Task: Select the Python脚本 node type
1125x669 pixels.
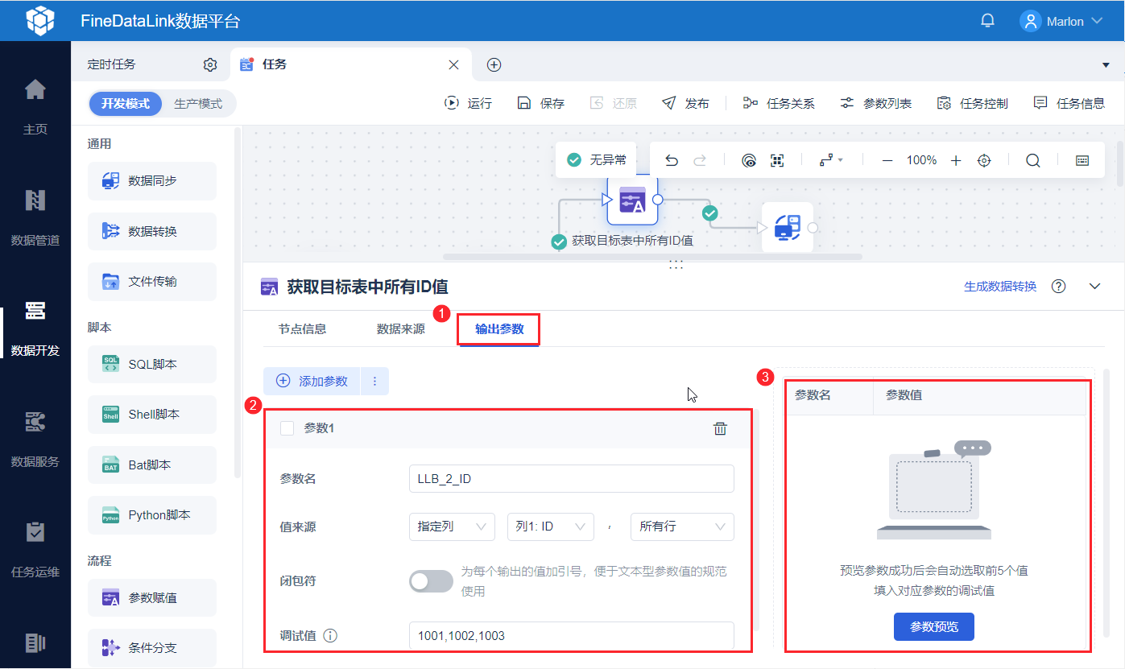Action: (152, 515)
